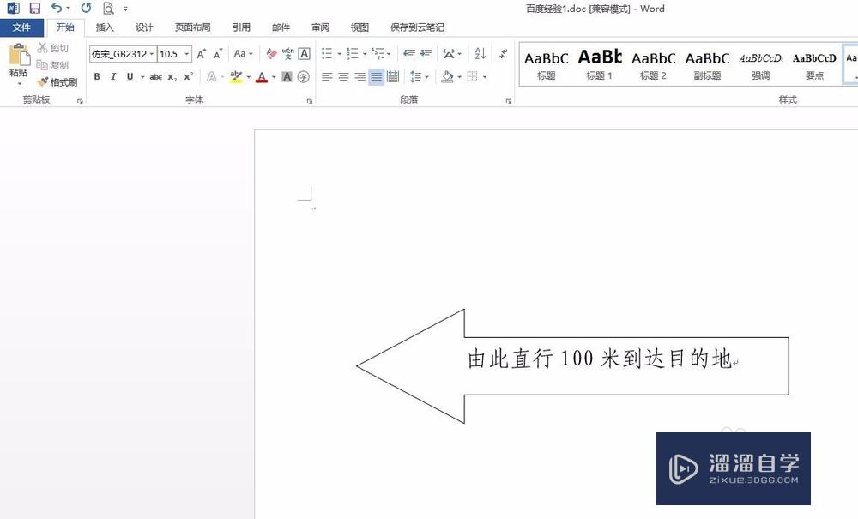This screenshot has width=858, height=519.
Task: Open the 字体 dialog launcher
Action: (308, 100)
